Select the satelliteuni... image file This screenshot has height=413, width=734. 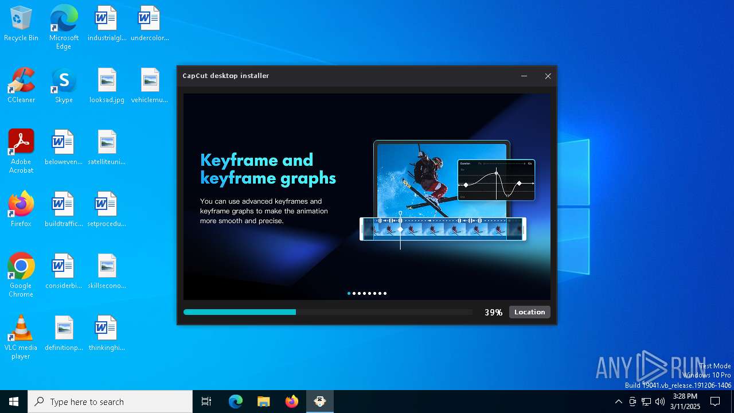click(x=107, y=148)
